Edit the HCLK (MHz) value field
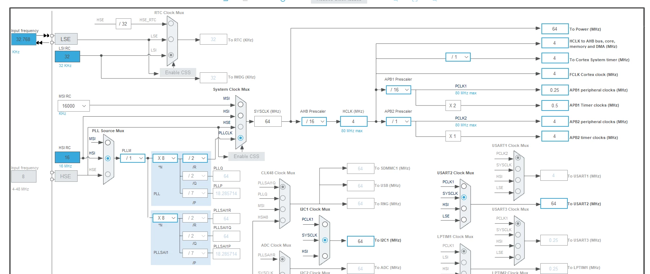The height and width of the screenshot is (274, 650). pos(353,121)
